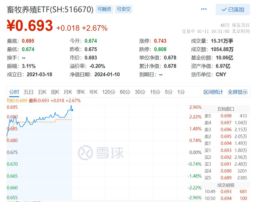Click the 可卖空 tag

click(124, 9)
